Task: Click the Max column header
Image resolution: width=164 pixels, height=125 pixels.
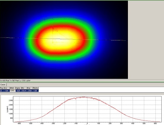Action: [x=30, y=88]
